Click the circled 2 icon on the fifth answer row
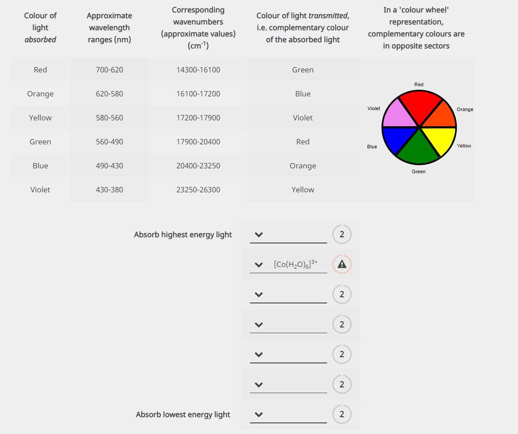The height and width of the screenshot is (434, 518). pos(341,354)
